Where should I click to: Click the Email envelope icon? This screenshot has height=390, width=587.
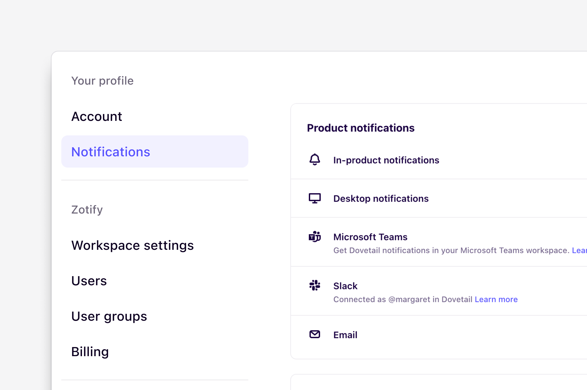314,334
